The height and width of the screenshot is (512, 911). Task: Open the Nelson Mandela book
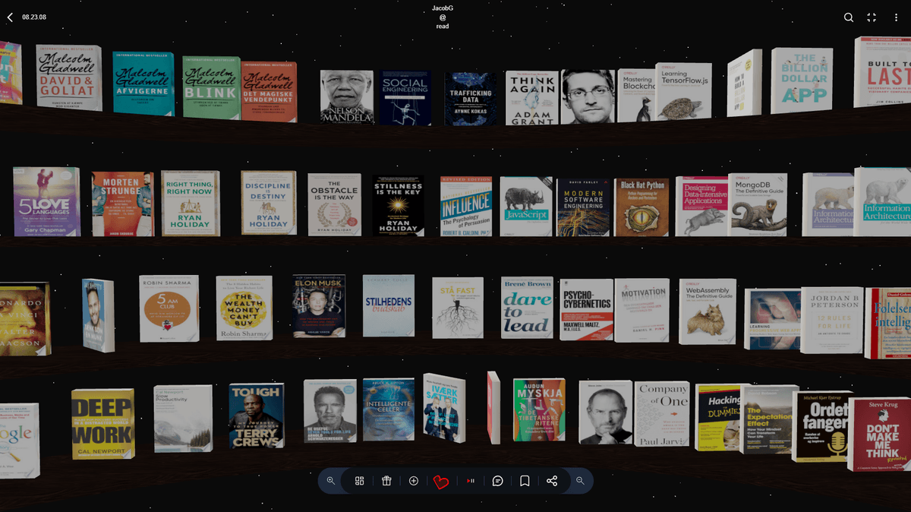coord(346,97)
